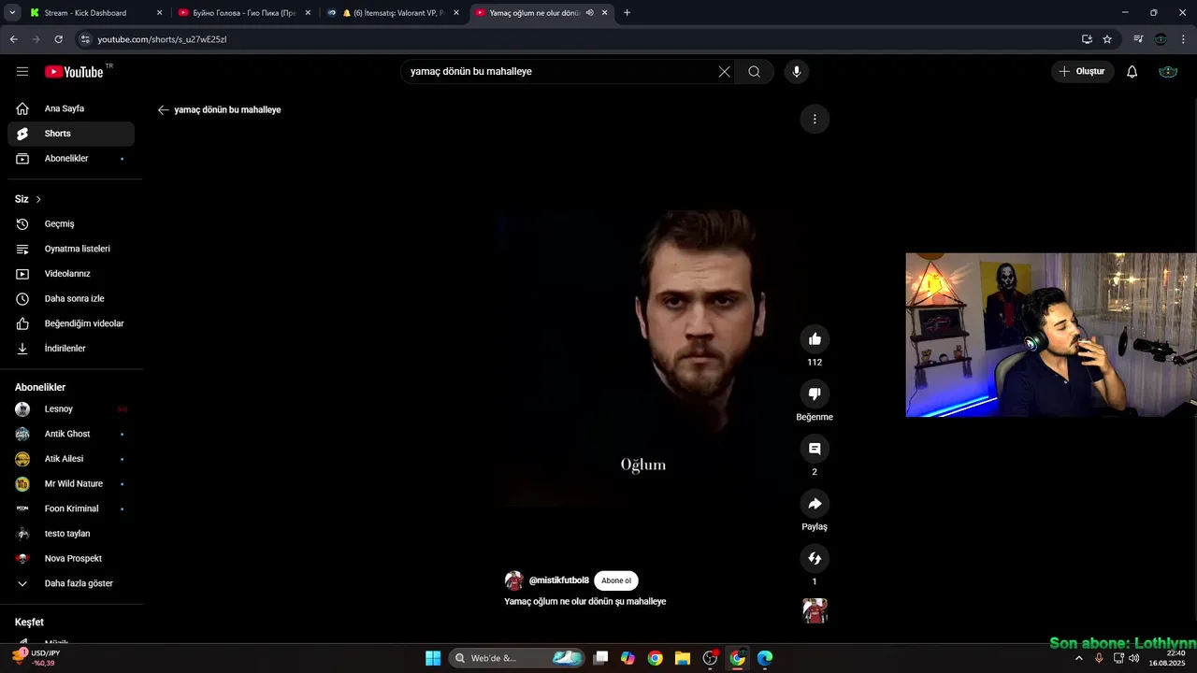Open the Short's three-dot more options

click(x=815, y=119)
